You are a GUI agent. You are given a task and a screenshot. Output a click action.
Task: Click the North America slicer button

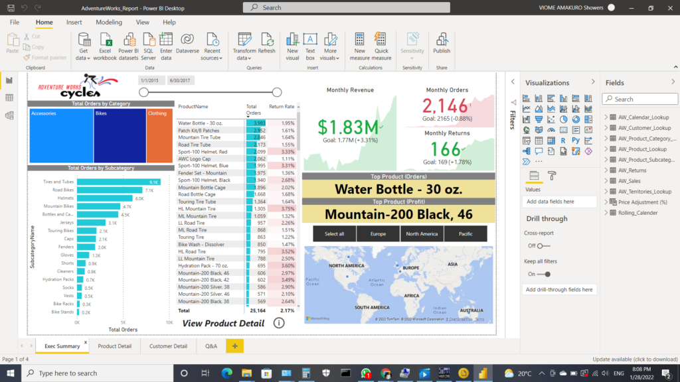coord(422,234)
